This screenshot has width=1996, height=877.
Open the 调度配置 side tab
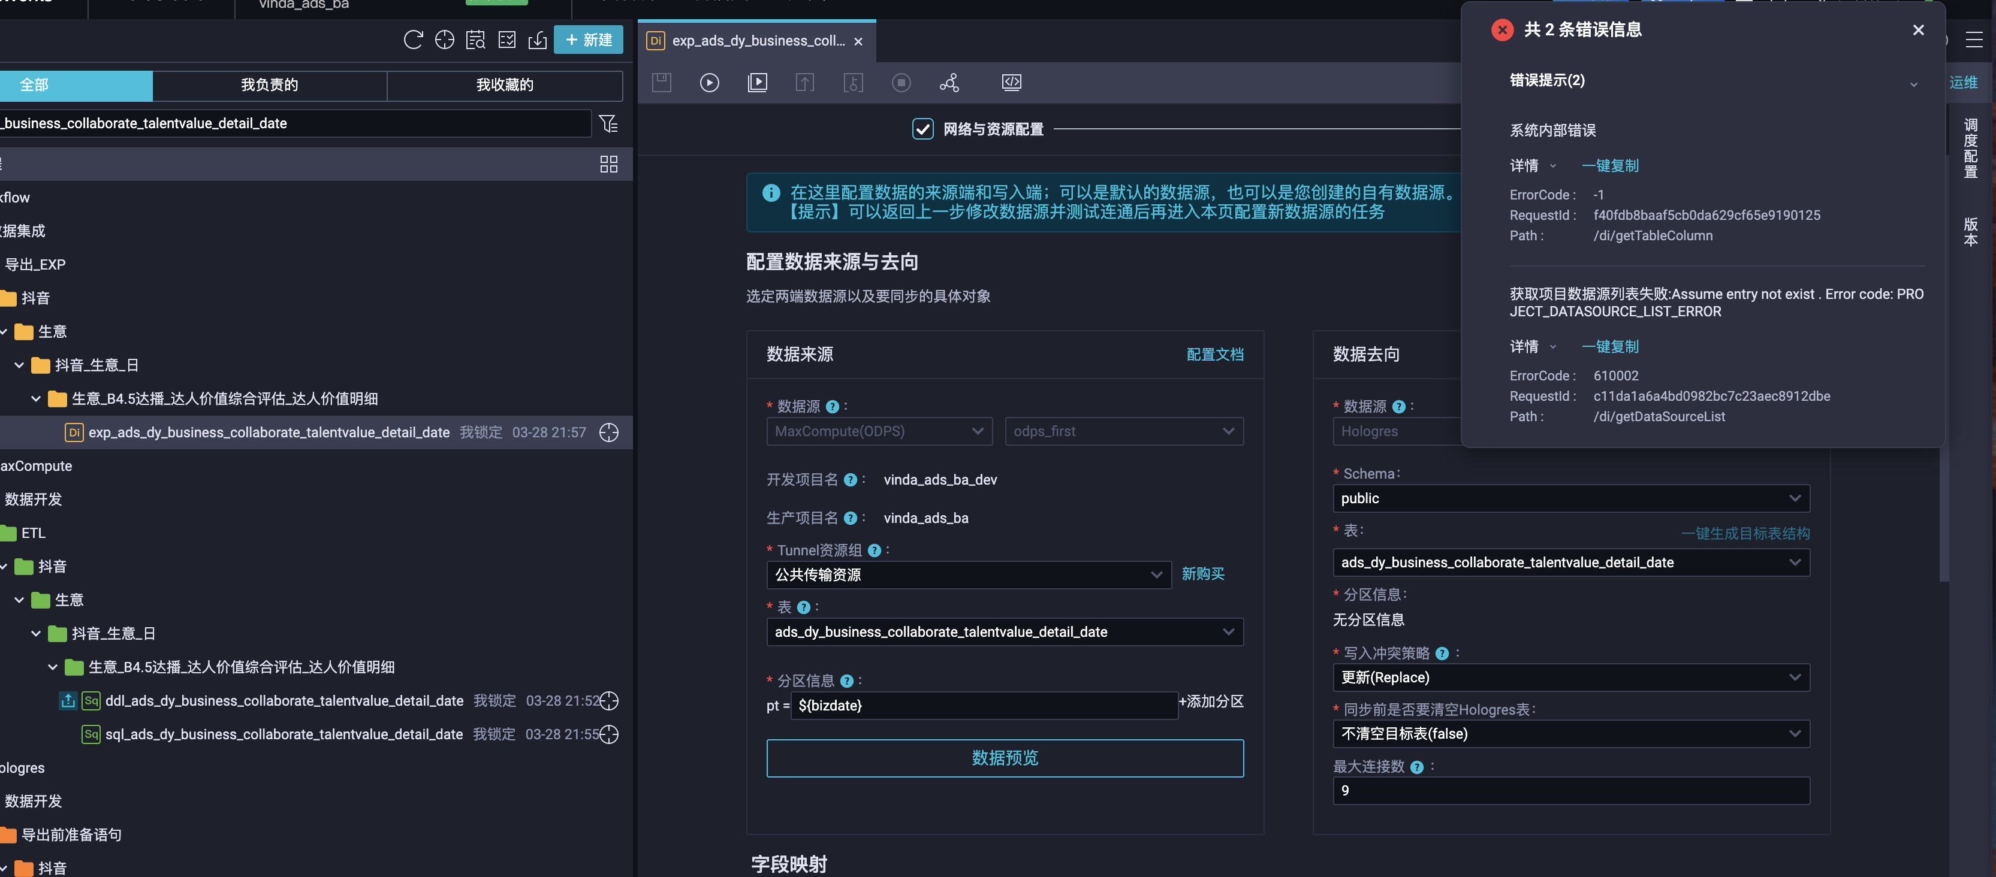tap(1972, 148)
